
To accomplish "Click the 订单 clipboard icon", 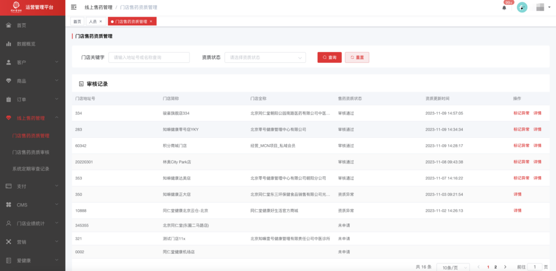I will point(9,99).
